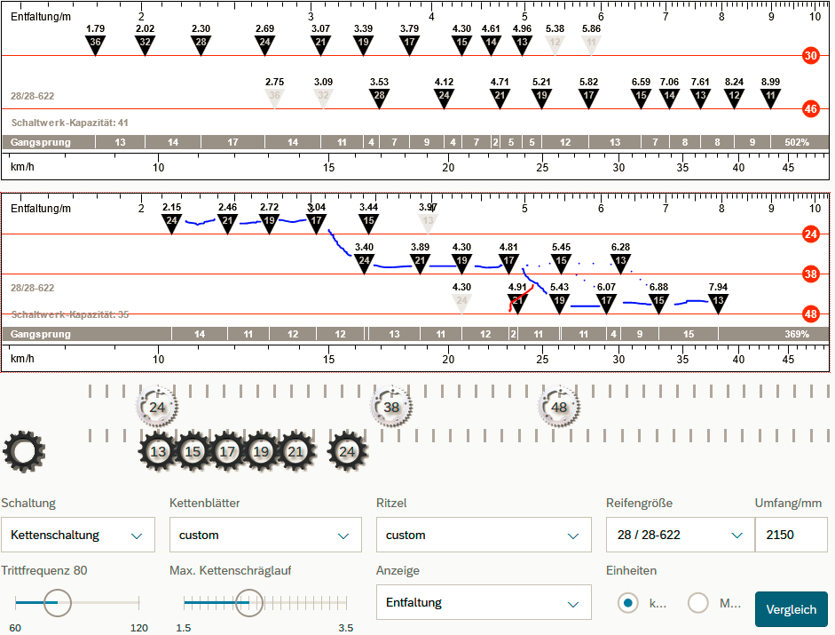Viewport: 835px width, 635px height.
Task: Click the Trittfrequenz slider handle
Action: click(58, 602)
